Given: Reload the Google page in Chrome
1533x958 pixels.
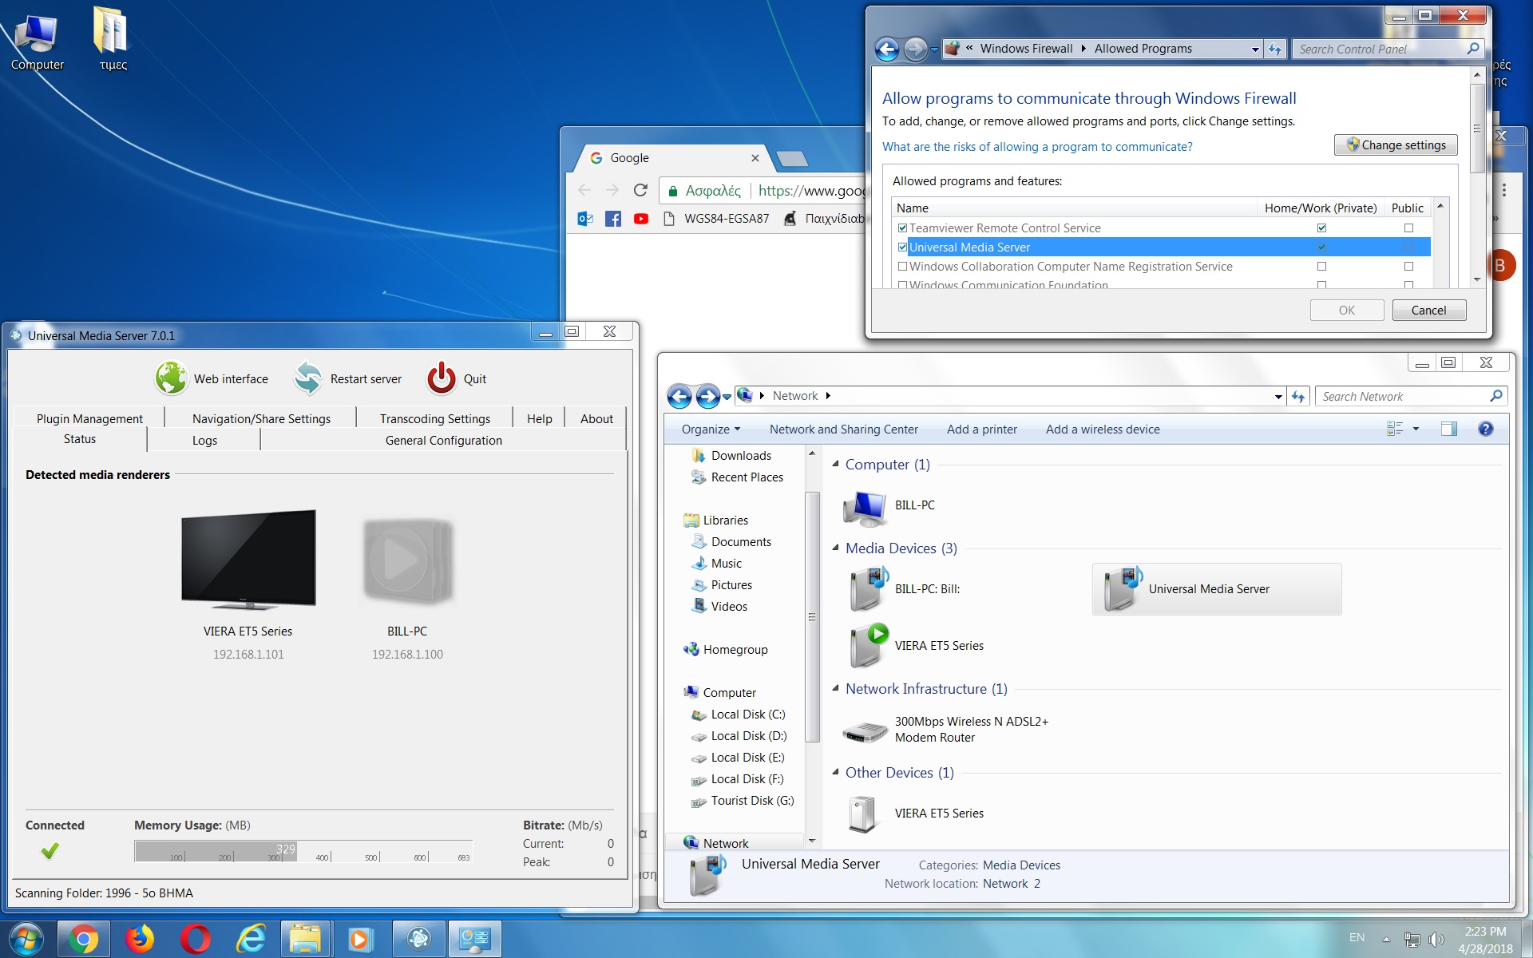Looking at the screenshot, I should (640, 190).
